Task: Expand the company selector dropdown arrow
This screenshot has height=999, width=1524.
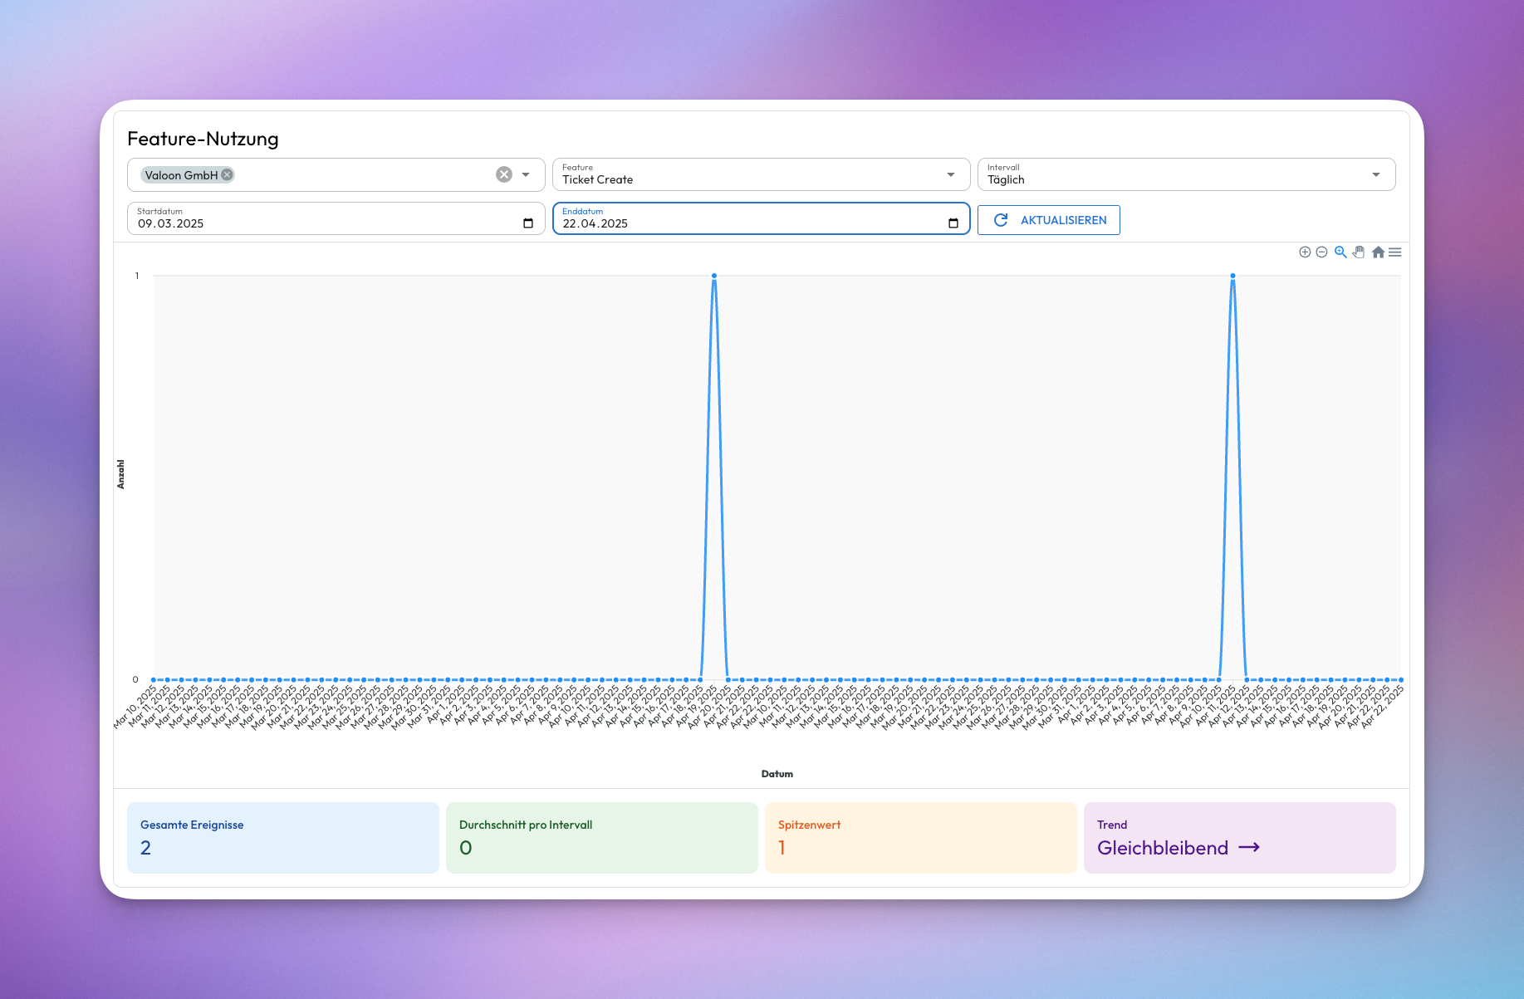Action: [525, 174]
